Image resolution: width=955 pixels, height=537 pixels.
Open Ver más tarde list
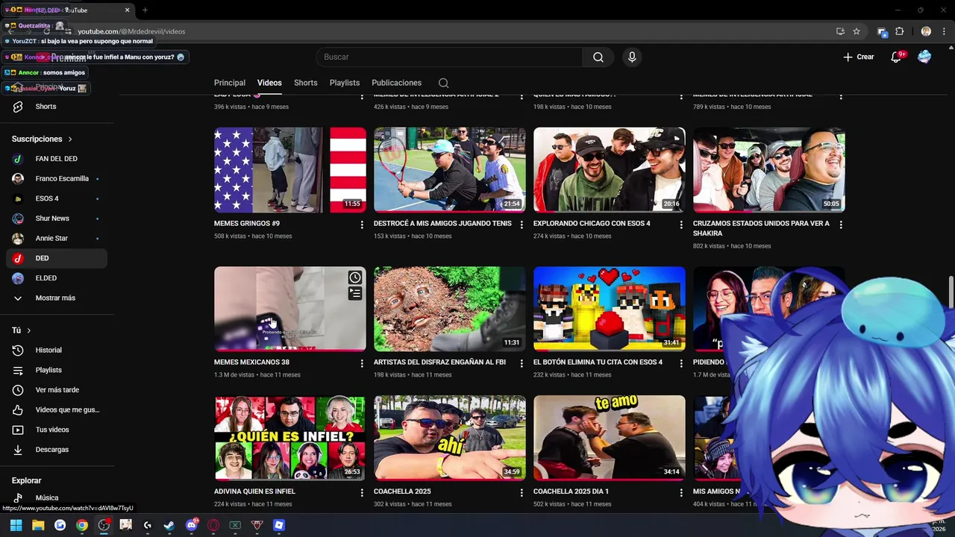(57, 390)
